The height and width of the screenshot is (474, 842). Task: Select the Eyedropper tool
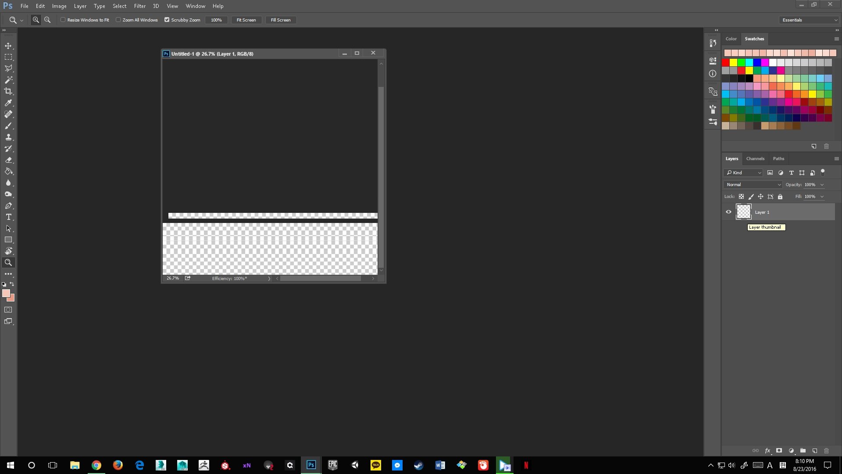[x=8, y=103]
